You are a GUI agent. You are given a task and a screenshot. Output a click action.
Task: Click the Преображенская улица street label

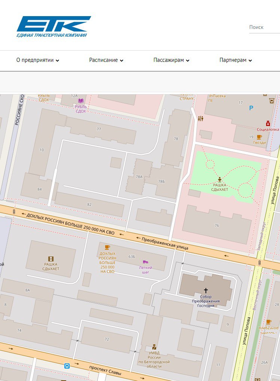coord(165,243)
